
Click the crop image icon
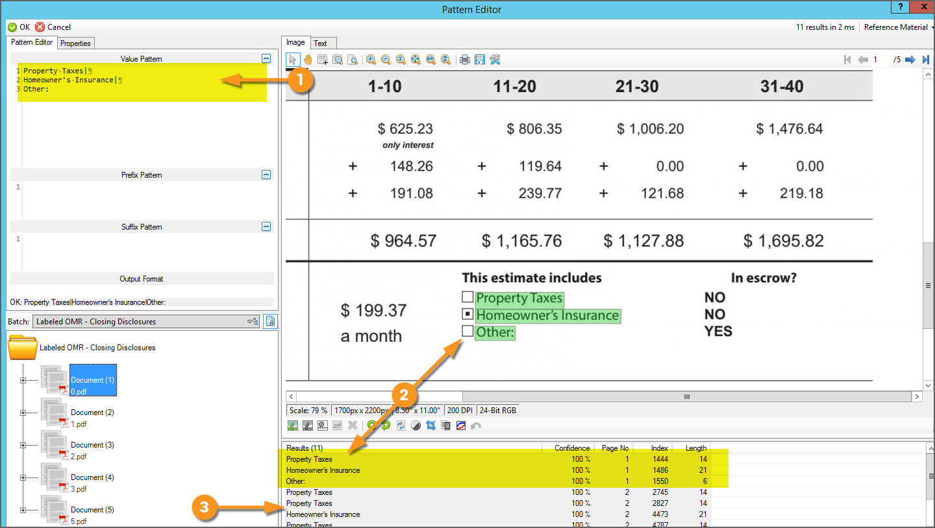click(x=430, y=426)
